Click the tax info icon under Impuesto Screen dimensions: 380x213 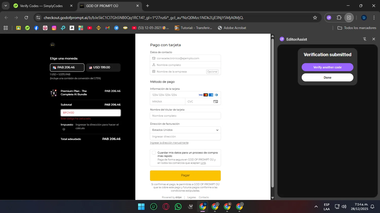coord(64,129)
